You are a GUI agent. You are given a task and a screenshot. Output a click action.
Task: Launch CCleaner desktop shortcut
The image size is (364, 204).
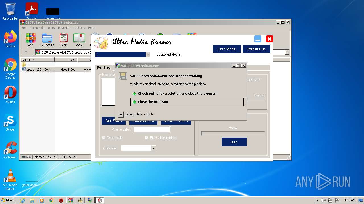10,150
